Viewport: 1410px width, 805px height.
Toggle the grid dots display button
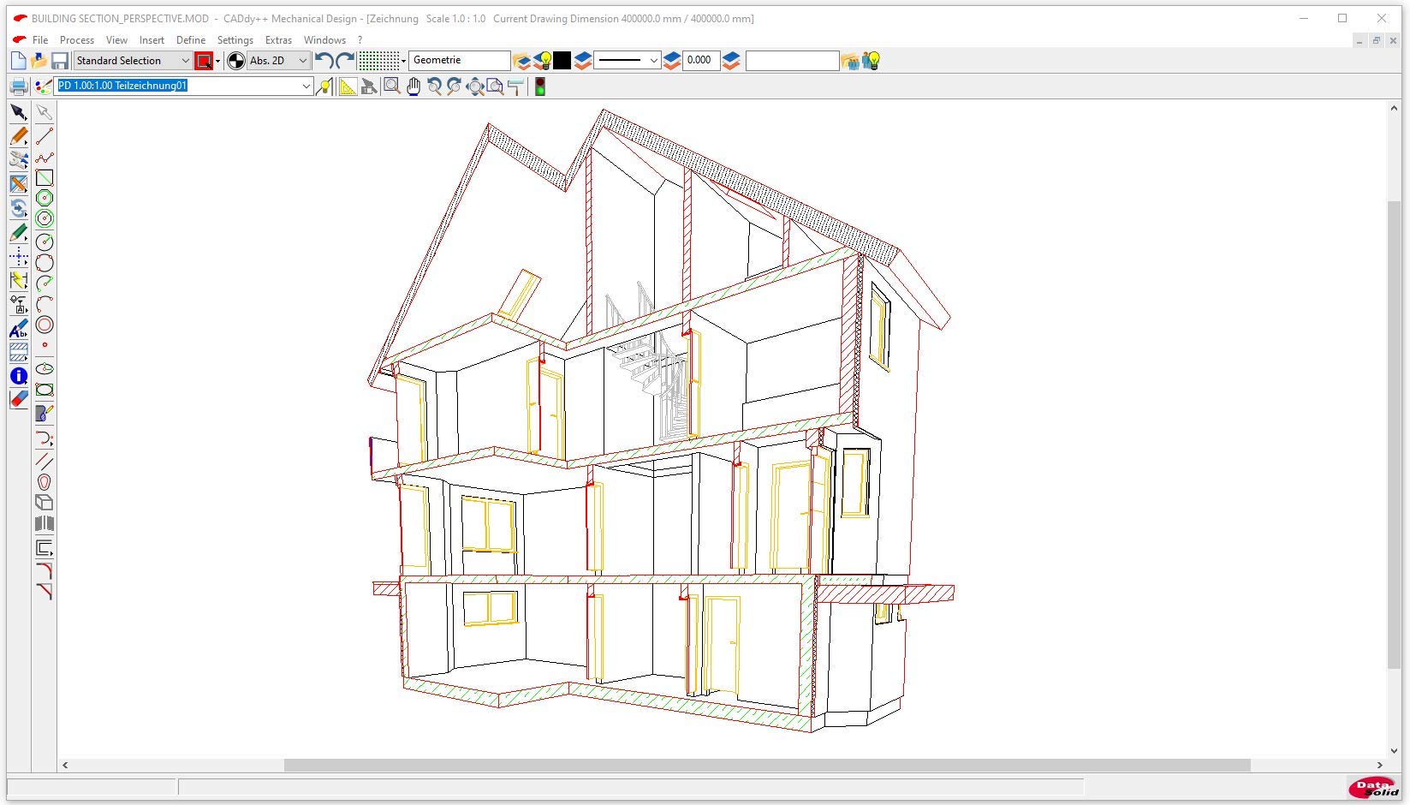coord(378,61)
